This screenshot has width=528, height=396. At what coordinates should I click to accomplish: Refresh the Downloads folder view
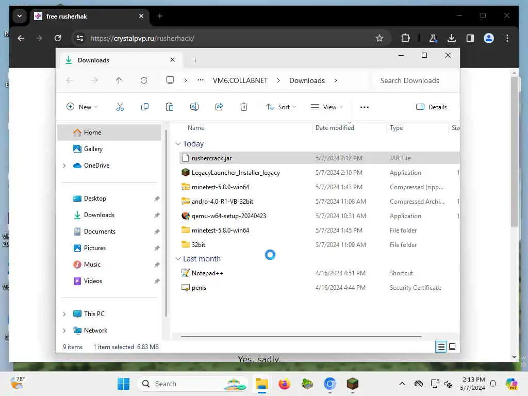click(x=144, y=80)
